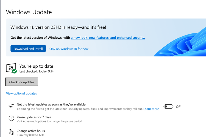Click the You're up to date status text
The height and width of the screenshot is (137, 206).
(x=36, y=66)
